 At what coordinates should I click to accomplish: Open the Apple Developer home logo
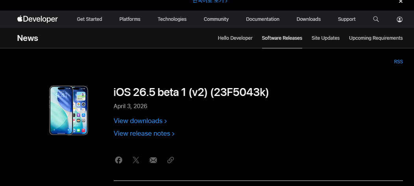[x=37, y=19]
